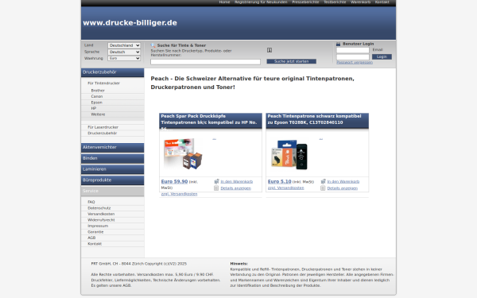This screenshot has height=298, width=477.
Task: Click the Epson black cartridge product image
Action: coord(289,154)
